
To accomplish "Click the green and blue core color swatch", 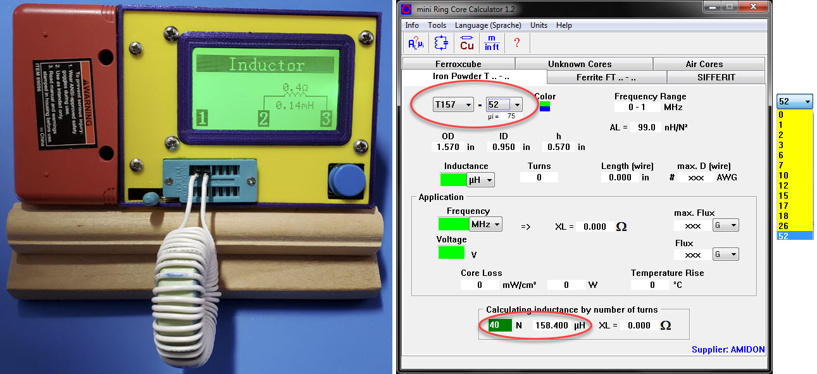I will (x=544, y=106).
